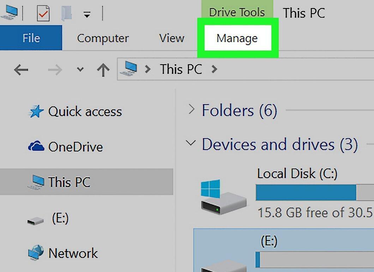Collapse the Devices and drives group

pos(191,143)
